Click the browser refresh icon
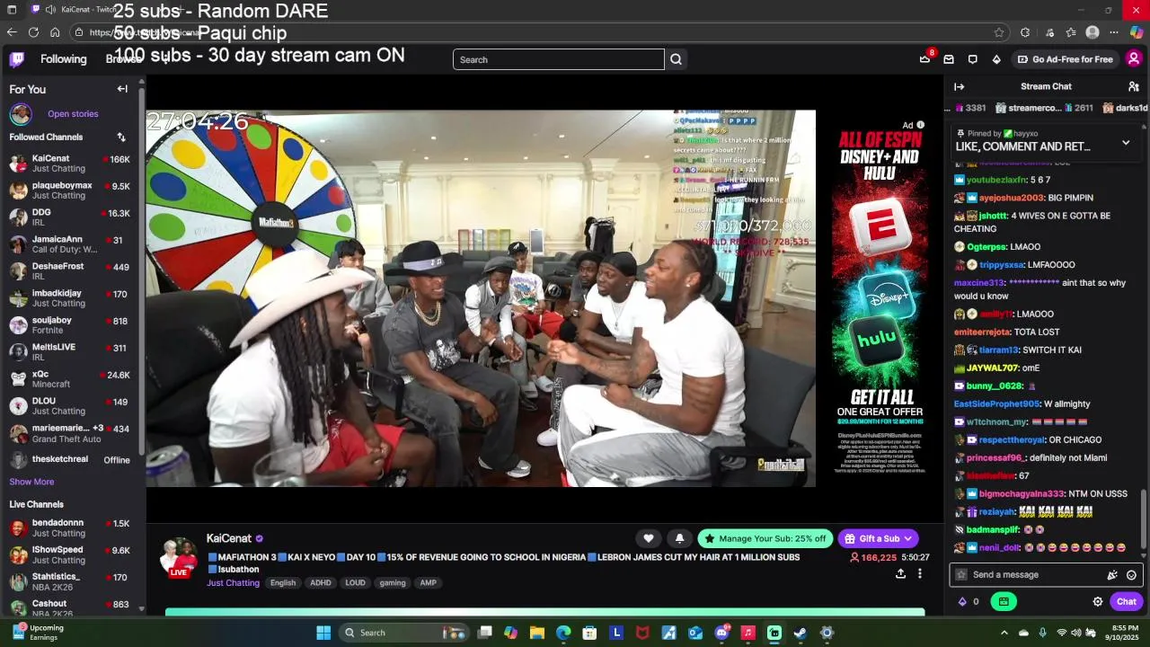The image size is (1150, 647). (33, 32)
